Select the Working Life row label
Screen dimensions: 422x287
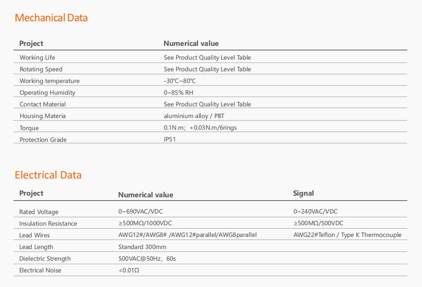click(37, 58)
